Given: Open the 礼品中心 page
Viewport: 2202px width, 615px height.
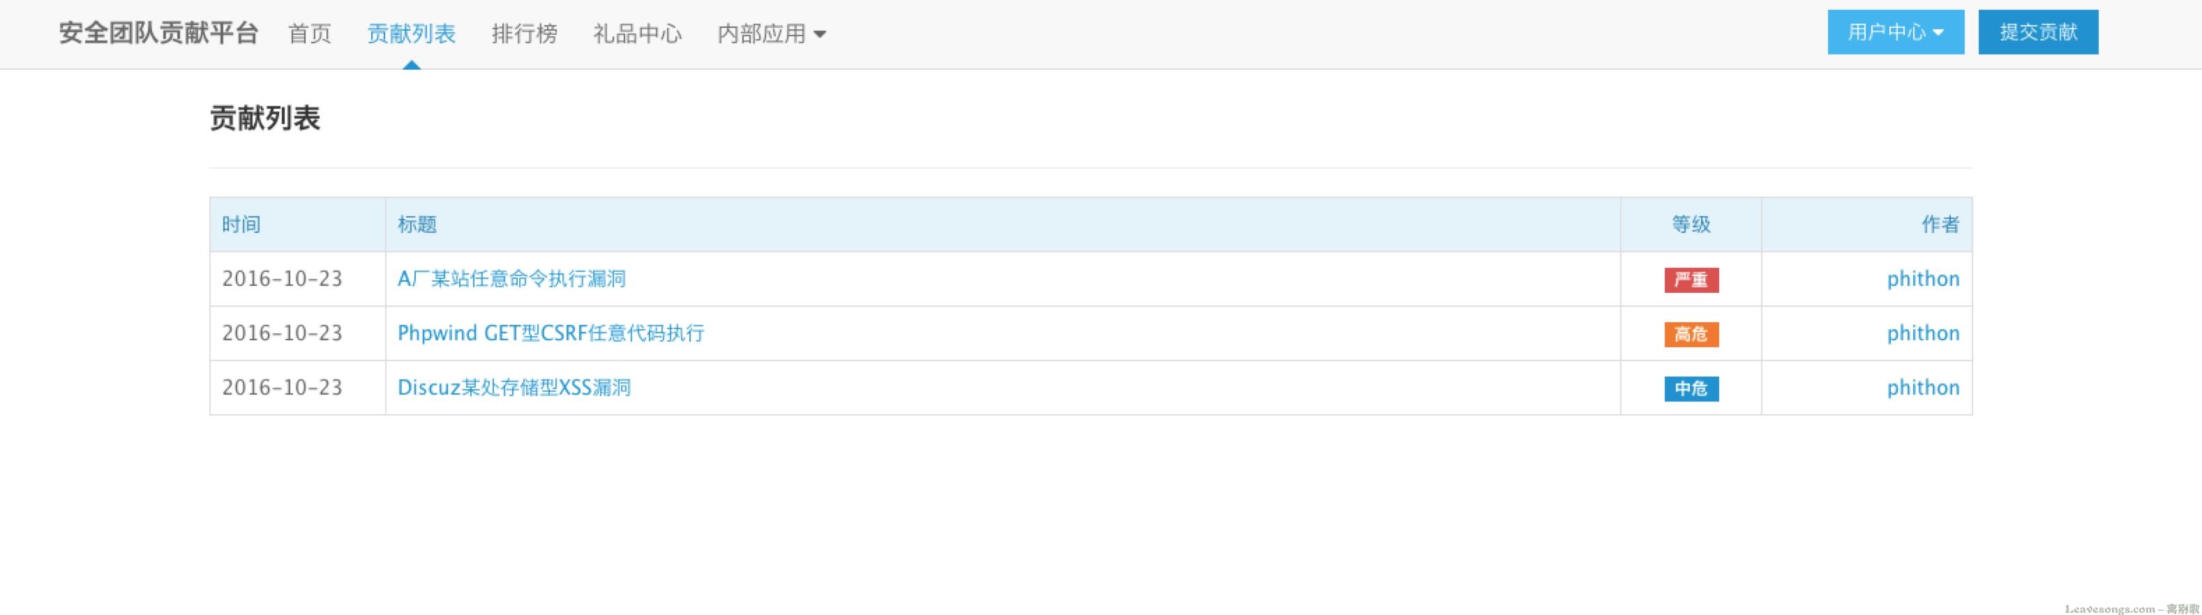Looking at the screenshot, I should click(637, 33).
